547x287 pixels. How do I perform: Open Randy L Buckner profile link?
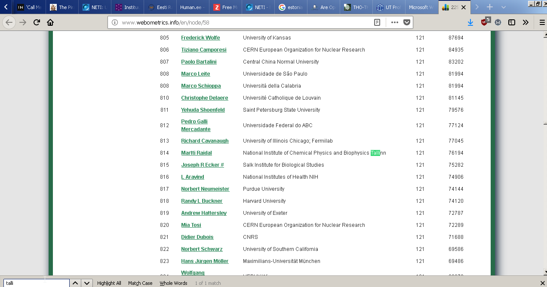point(202,201)
